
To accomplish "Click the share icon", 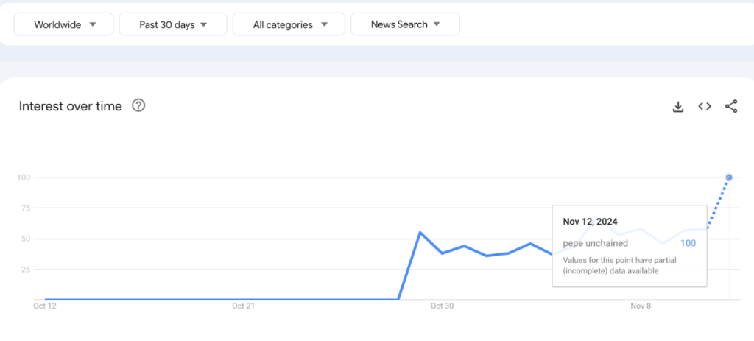I will (731, 107).
